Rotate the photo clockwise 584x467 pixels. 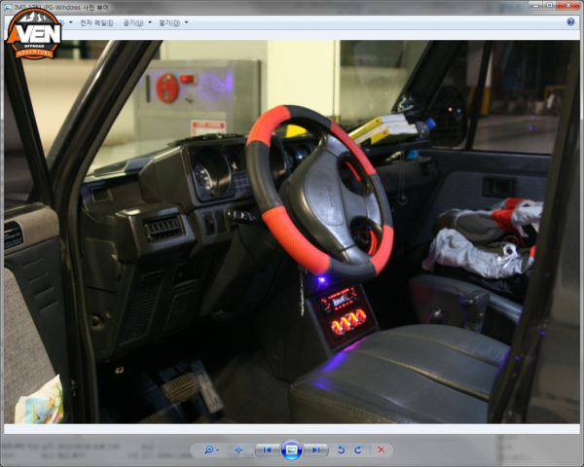tap(358, 449)
